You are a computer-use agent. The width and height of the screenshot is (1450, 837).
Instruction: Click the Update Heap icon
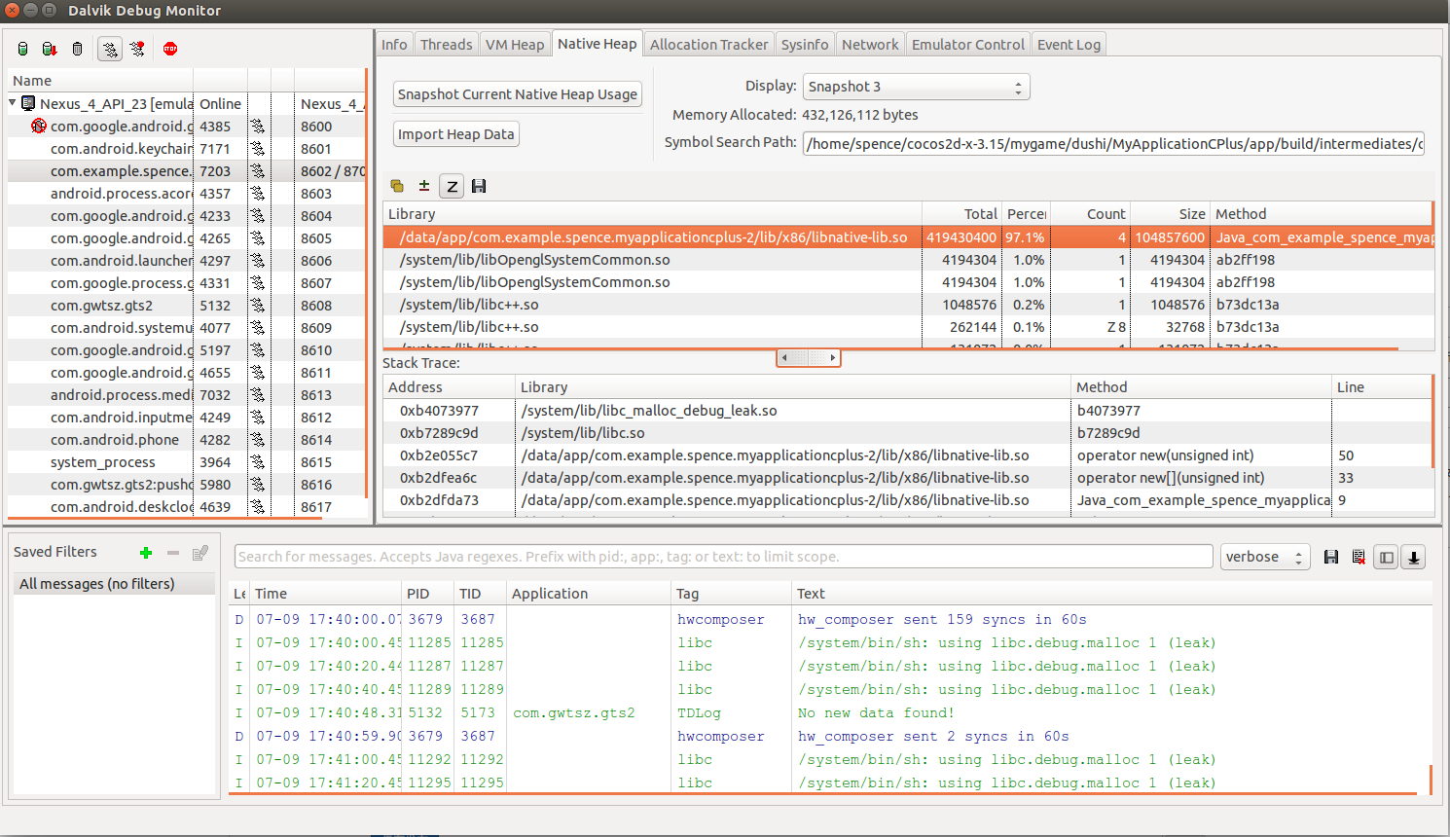pyautogui.click(x=22, y=49)
